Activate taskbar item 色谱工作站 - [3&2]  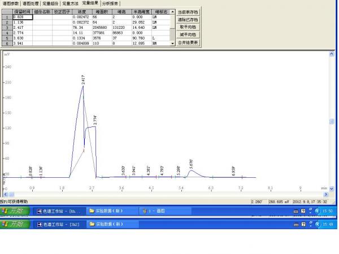pos(59,225)
